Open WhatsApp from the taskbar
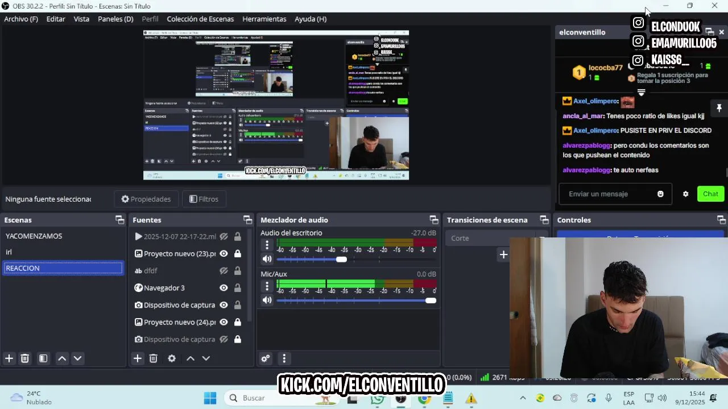The height and width of the screenshot is (409, 728). coord(377,399)
